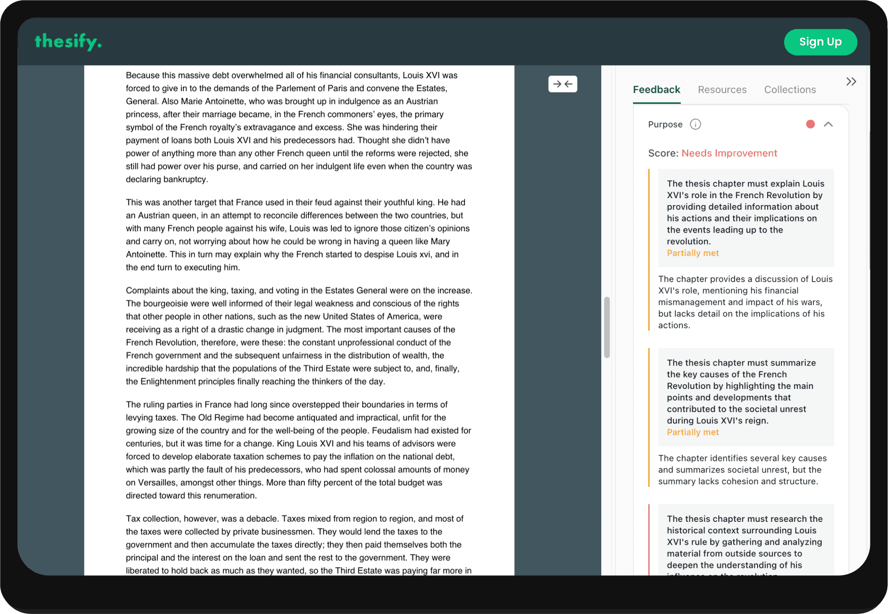Click Partially met on the key causes criterion
The height and width of the screenshot is (614, 888).
pos(692,432)
